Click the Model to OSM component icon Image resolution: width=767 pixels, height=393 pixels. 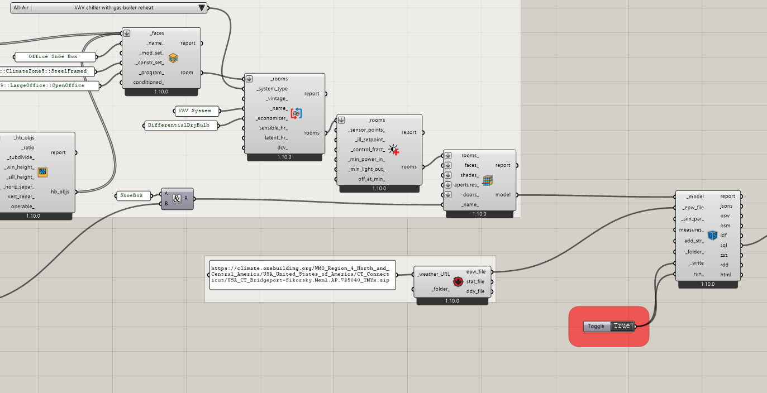pyautogui.click(x=712, y=236)
